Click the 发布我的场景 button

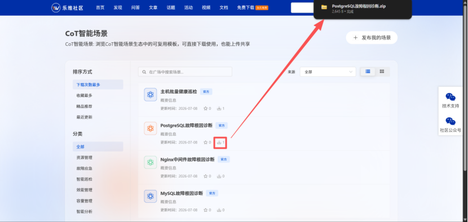[372, 38]
